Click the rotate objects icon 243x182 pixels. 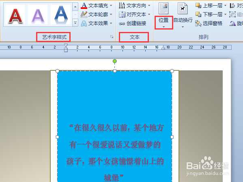tap(232, 23)
